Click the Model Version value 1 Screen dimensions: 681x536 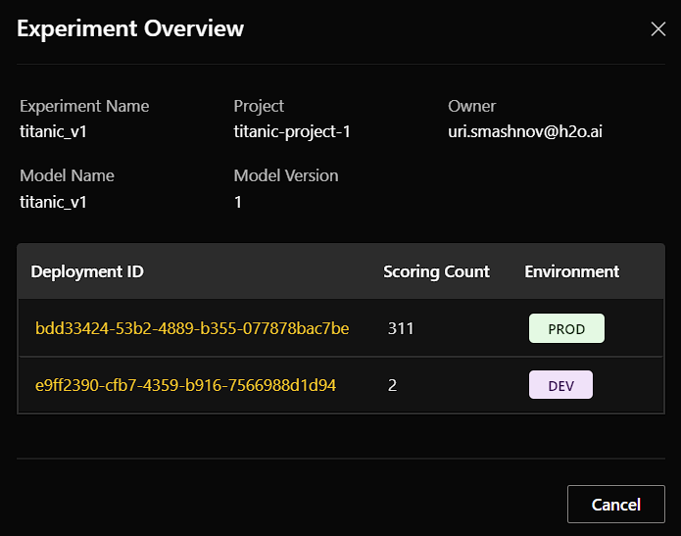coord(238,202)
